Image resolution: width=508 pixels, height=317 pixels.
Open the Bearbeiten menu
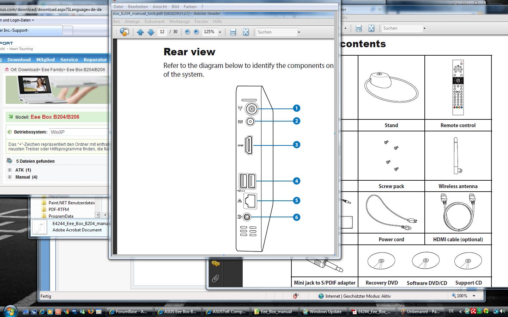tap(138, 6)
